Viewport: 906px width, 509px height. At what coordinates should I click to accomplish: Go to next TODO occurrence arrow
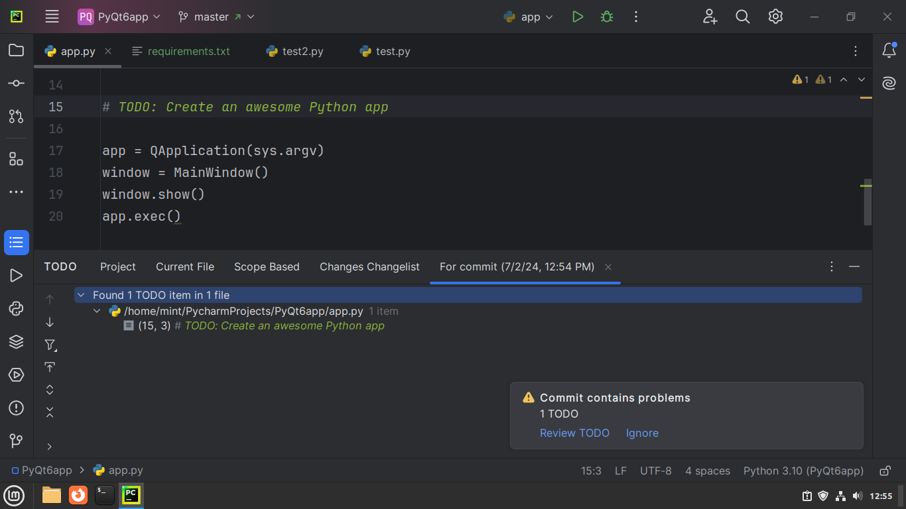tap(50, 322)
